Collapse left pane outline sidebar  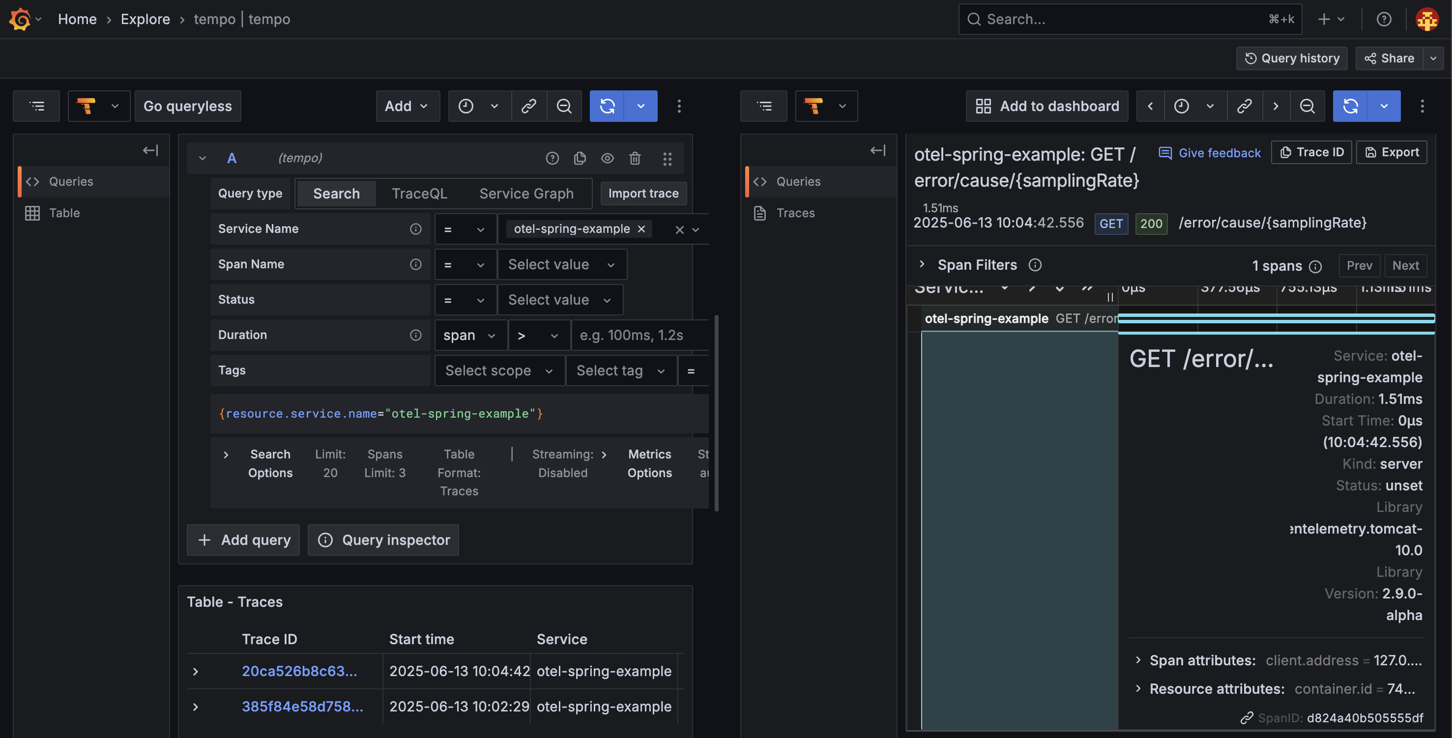click(150, 150)
